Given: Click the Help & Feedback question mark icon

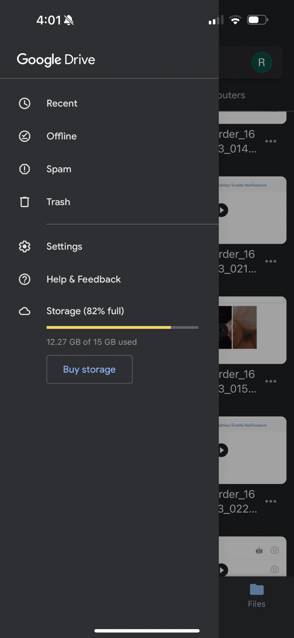Looking at the screenshot, I should (24, 279).
